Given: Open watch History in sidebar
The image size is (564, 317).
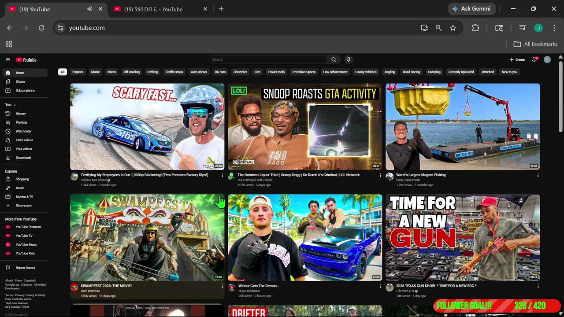Looking at the screenshot, I should coord(25,114).
